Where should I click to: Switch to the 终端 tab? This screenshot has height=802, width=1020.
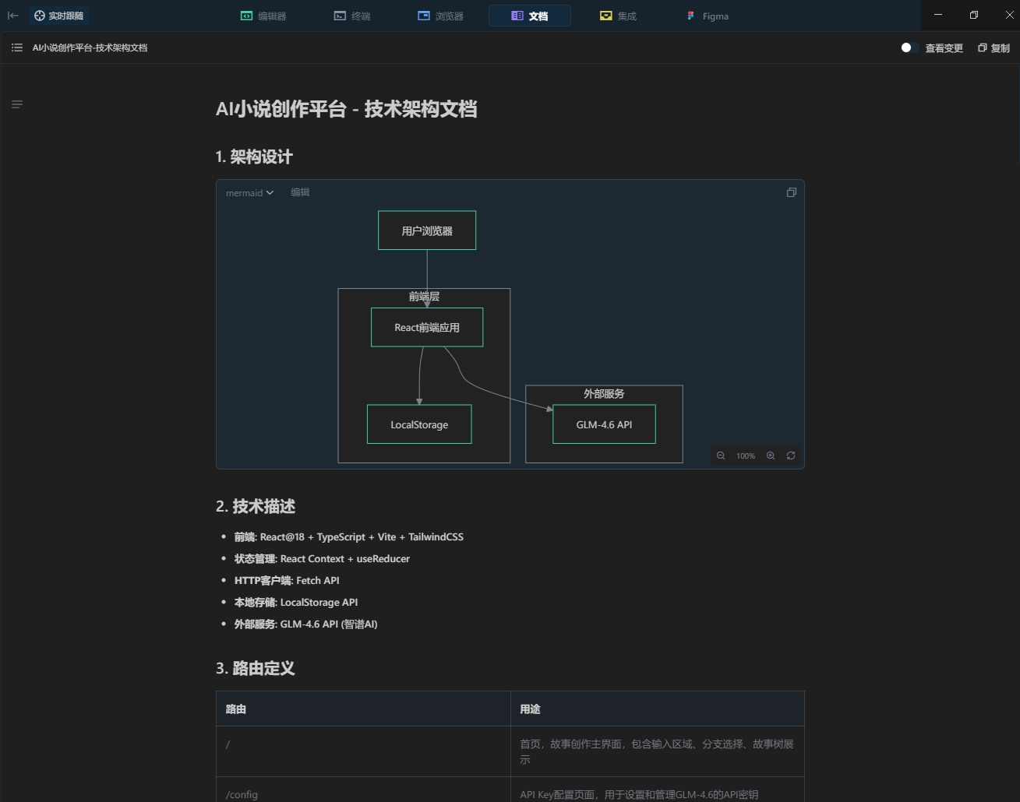tap(353, 16)
